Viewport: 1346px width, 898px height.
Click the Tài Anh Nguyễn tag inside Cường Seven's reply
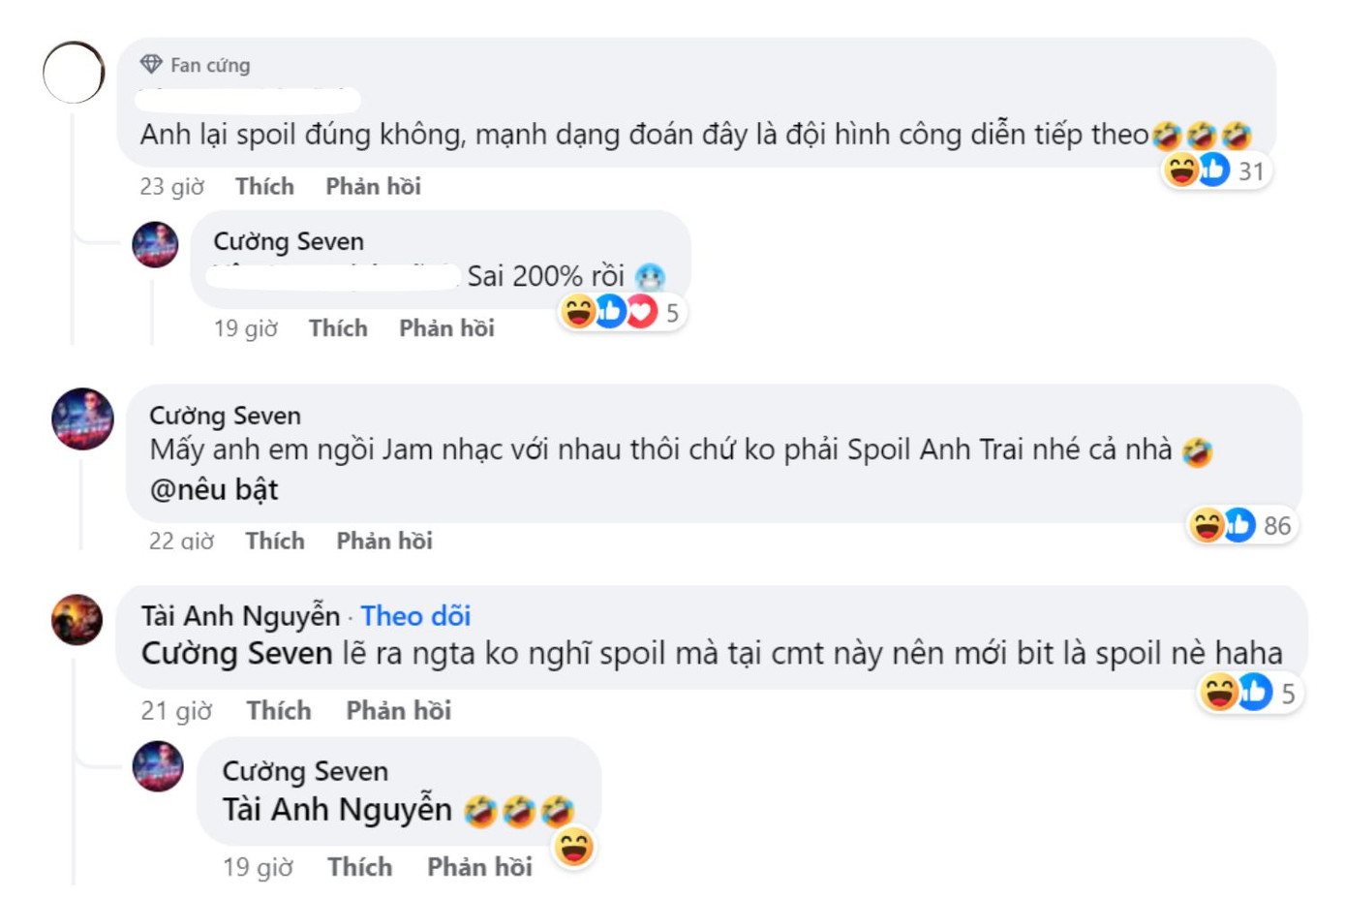pos(332,808)
